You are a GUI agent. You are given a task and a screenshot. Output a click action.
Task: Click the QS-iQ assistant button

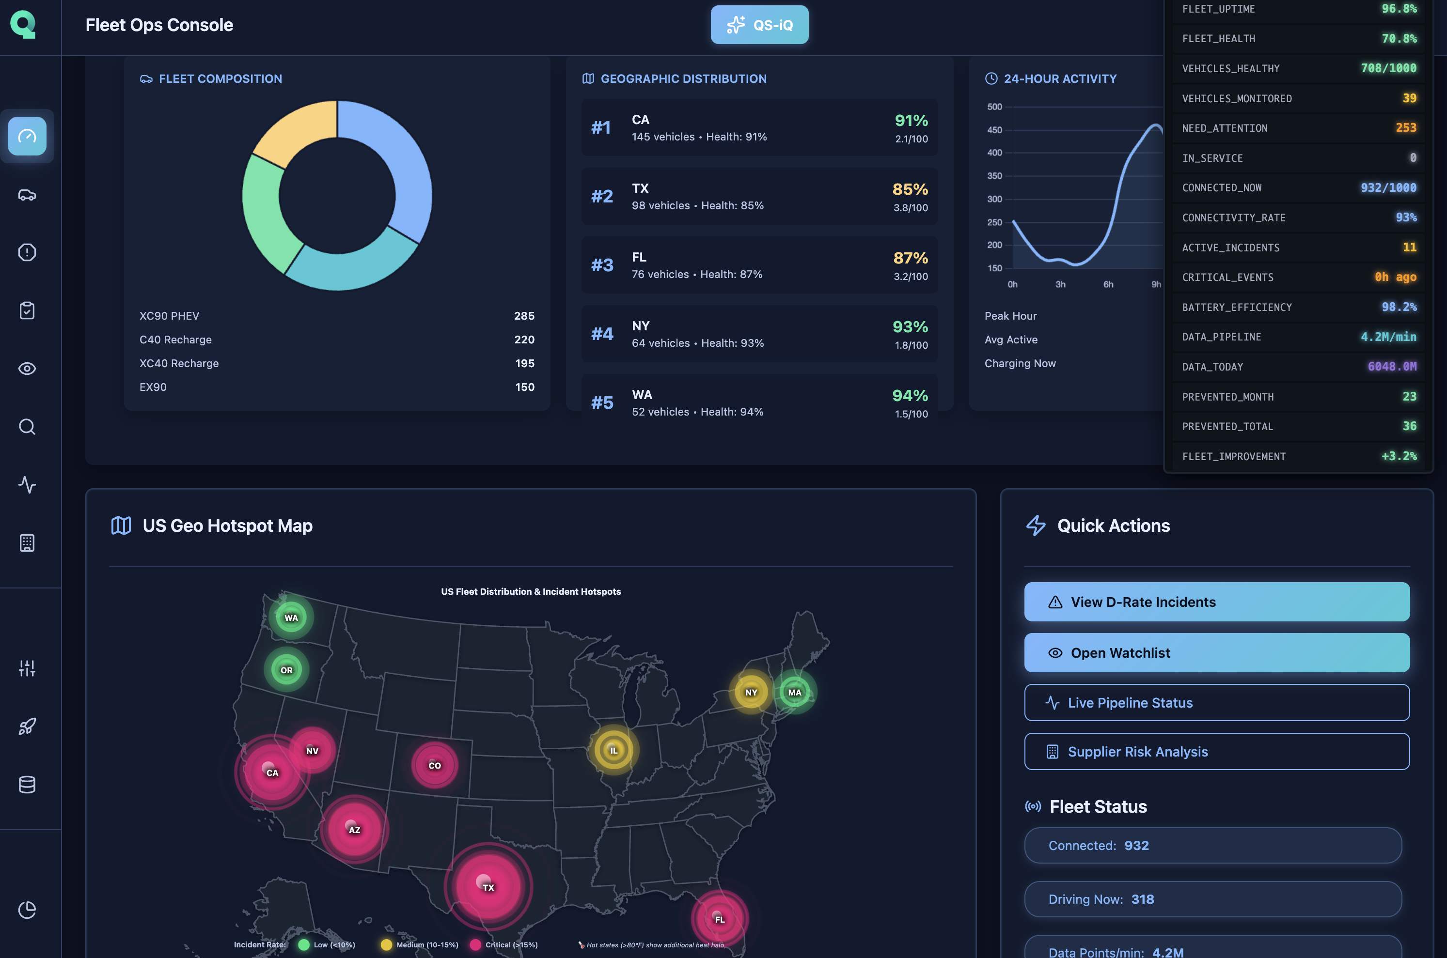[x=759, y=25]
